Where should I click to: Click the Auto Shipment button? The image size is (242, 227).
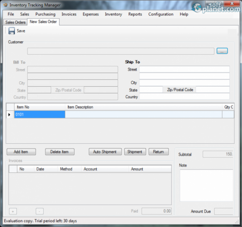click(x=105, y=152)
